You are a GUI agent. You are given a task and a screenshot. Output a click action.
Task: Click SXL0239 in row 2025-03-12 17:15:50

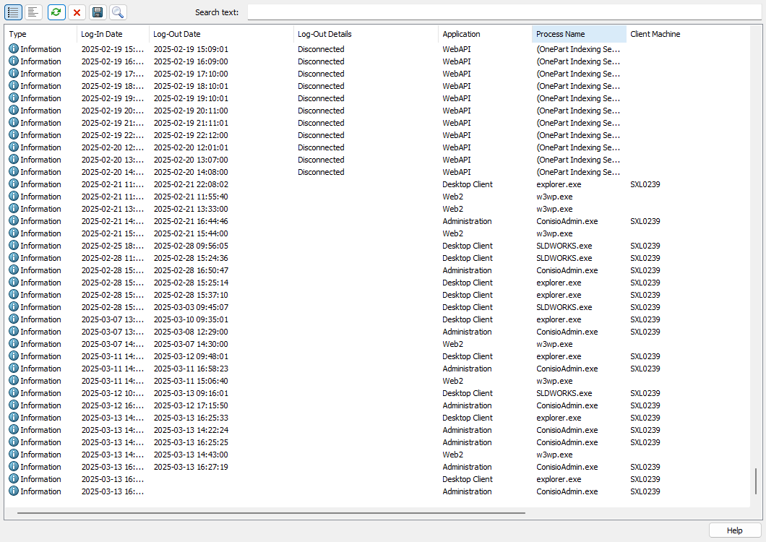tap(645, 405)
